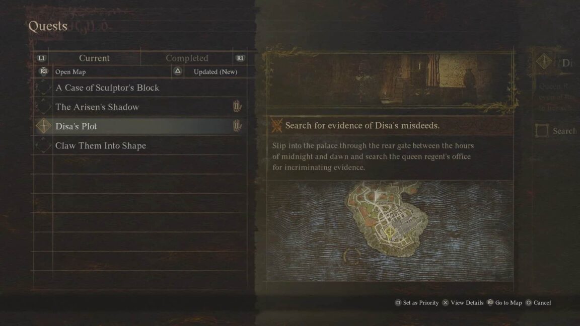The height and width of the screenshot is (326, 580).
Task: Click the R3 icon beside Open Map
Action: coord(44,71)
